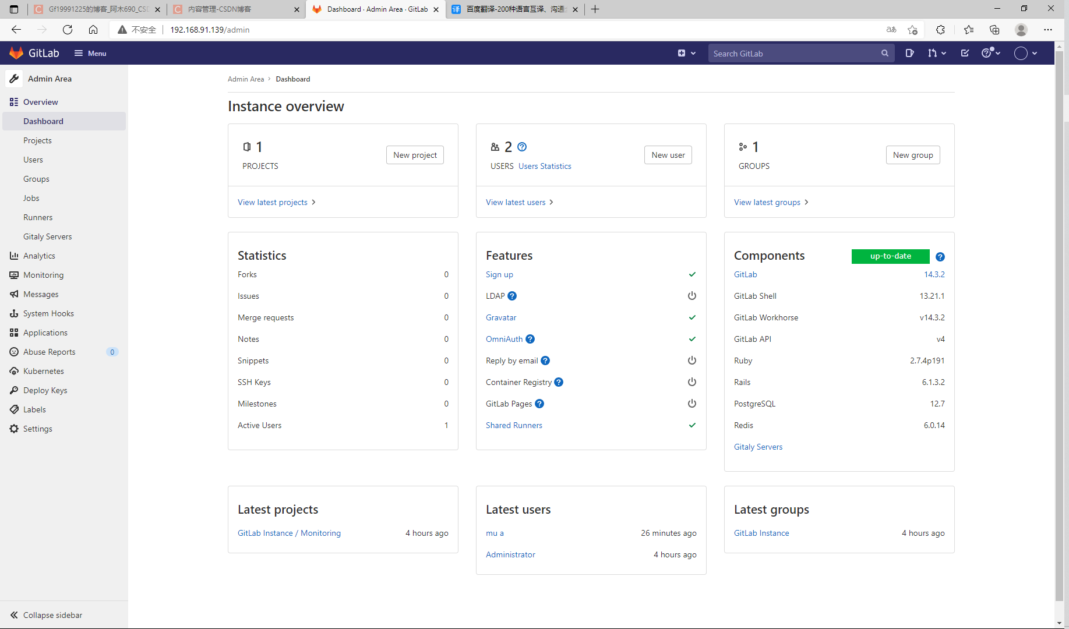Click the Labels tag icon
The image size is (1069, 629).
click(14, 409)
